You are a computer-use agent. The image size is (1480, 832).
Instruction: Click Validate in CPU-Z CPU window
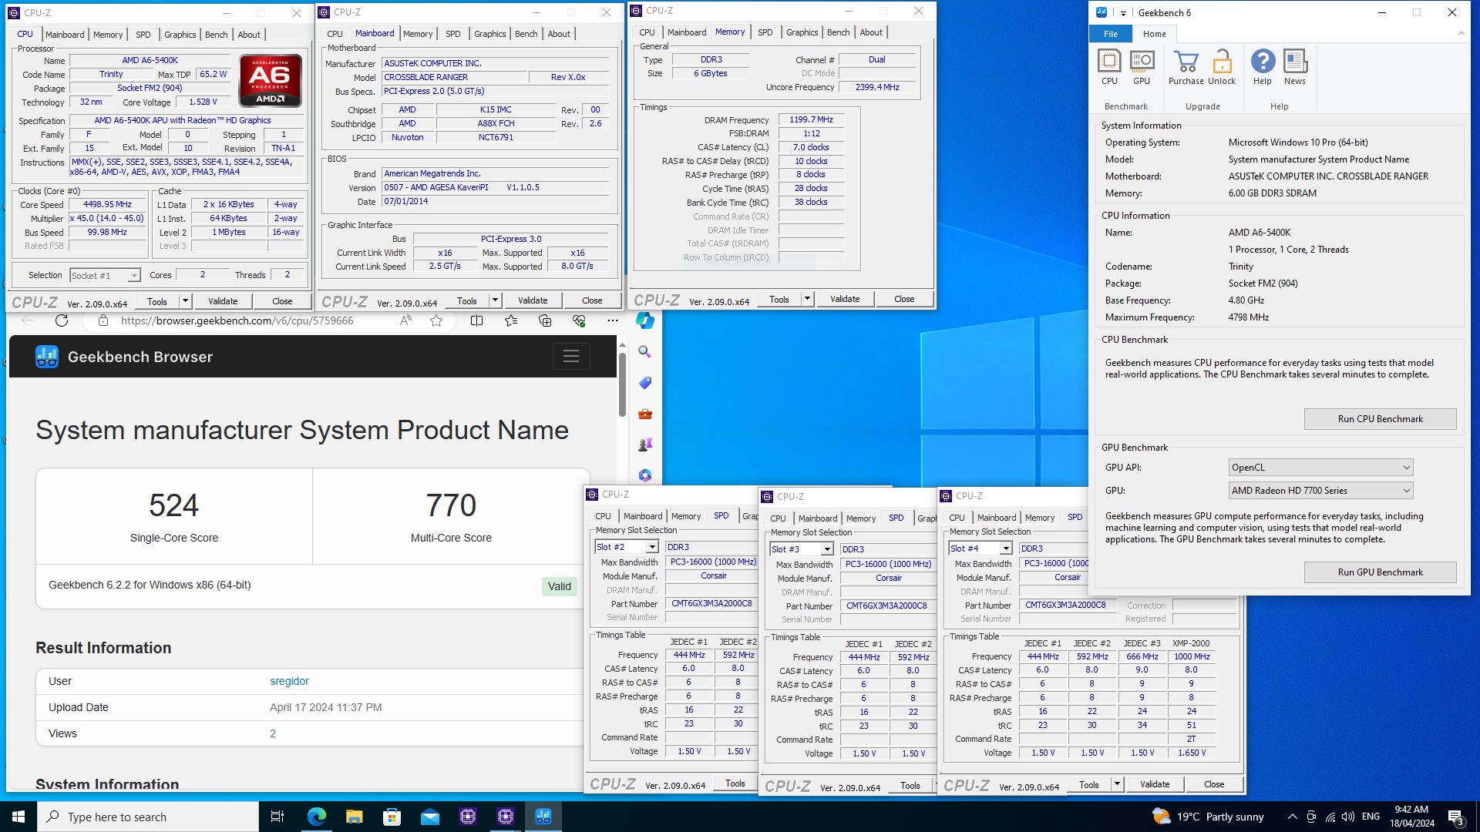tap(223, 301)
